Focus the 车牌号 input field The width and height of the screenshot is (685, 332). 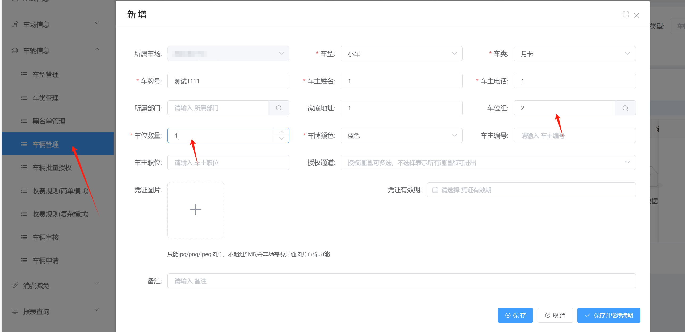pyautogui.click(x=228, y=81)
